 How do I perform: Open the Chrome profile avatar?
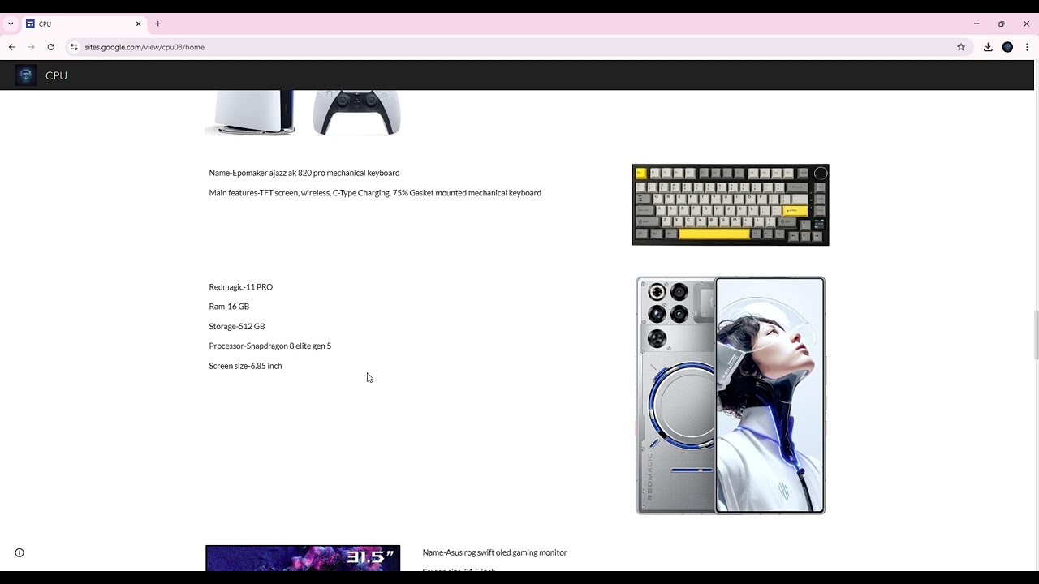coord(1007,47)
